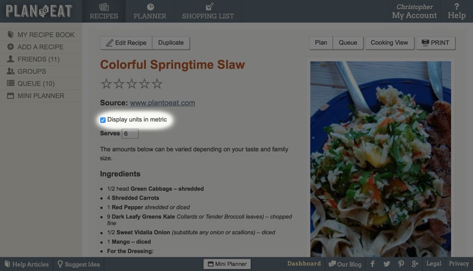Viewport: 473px width, 271px height.
Task: Select Queue (10) in sidebar
Action: (41, 83)
